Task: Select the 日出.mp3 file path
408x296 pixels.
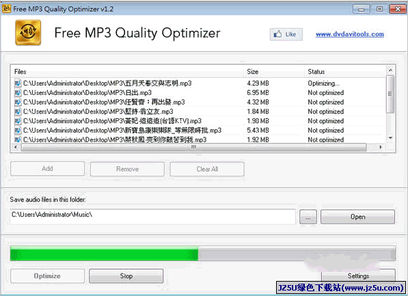Action: coord(87,93)
